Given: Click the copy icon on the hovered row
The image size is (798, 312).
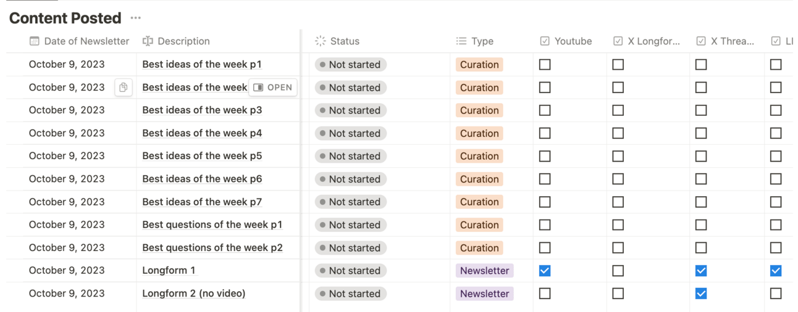Looking at the screenshot, I should click(x=124, y=88).
